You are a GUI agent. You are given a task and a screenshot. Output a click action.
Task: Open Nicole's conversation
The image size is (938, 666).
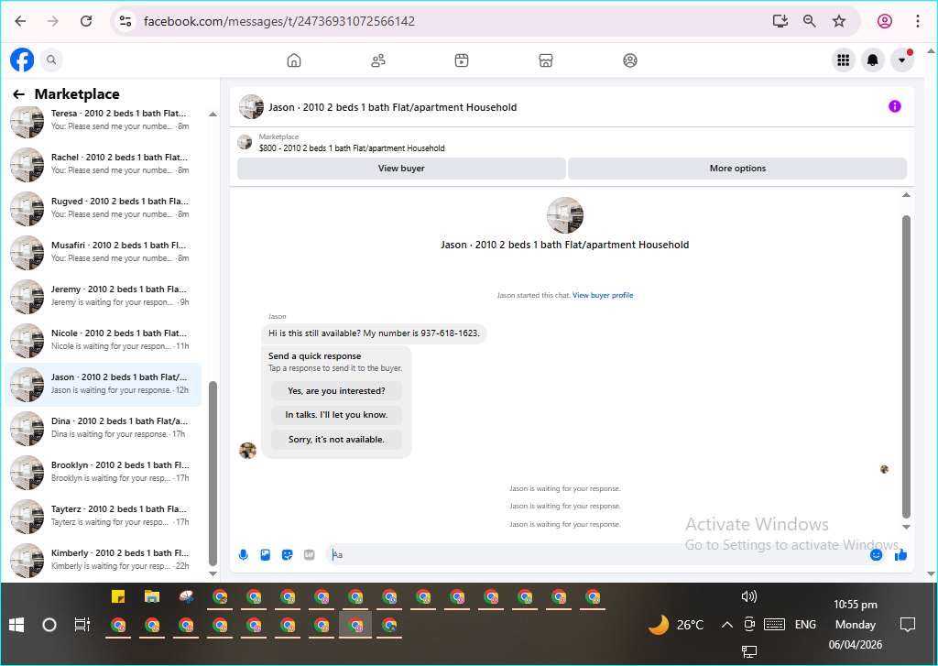(x=103, y=339)
